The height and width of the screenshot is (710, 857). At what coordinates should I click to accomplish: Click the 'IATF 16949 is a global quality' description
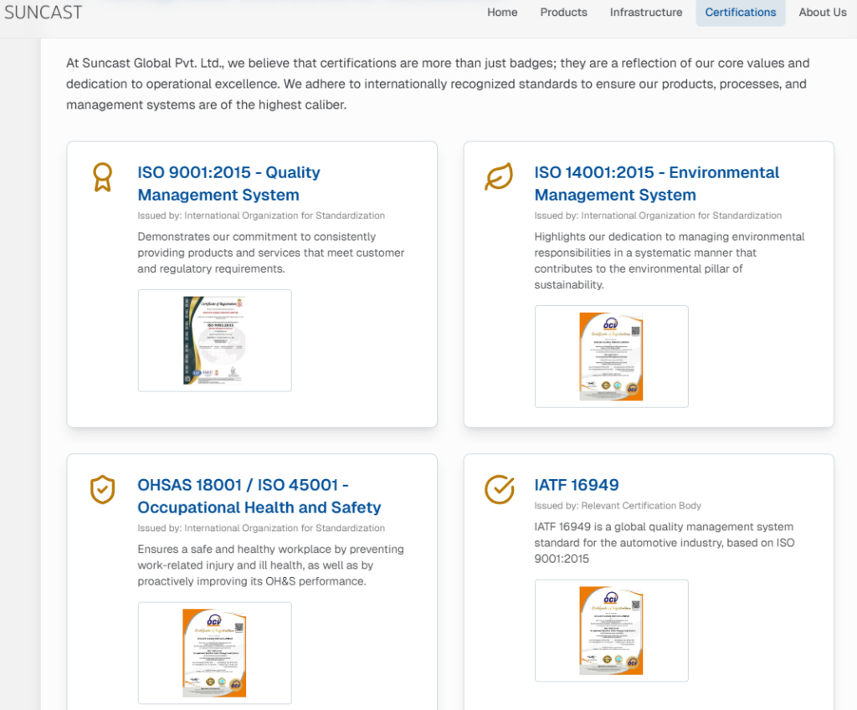click(x=665, y=543)
